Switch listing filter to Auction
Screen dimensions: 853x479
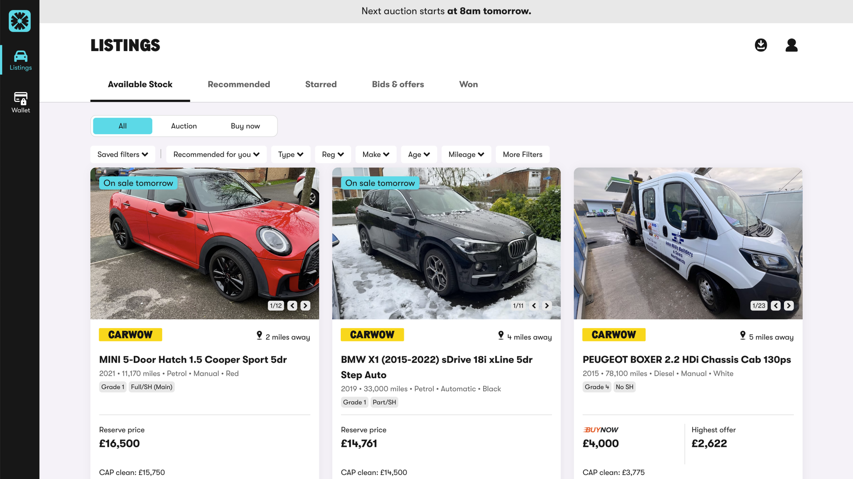pos(184,126)
